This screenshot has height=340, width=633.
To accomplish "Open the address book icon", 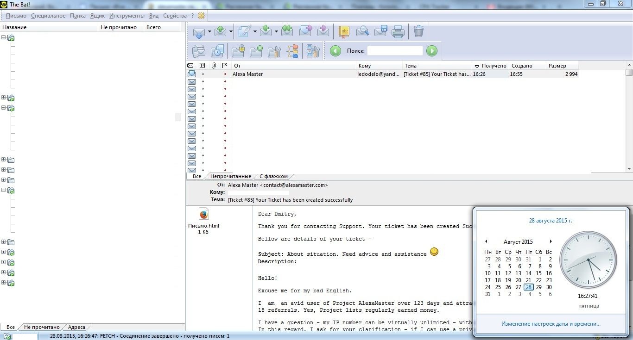I will (344, 31).
